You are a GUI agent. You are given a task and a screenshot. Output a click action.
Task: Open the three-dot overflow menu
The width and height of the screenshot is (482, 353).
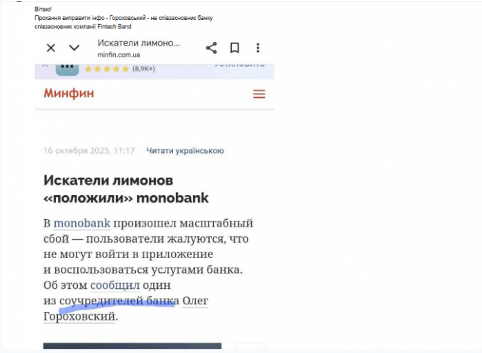(258, 48)
